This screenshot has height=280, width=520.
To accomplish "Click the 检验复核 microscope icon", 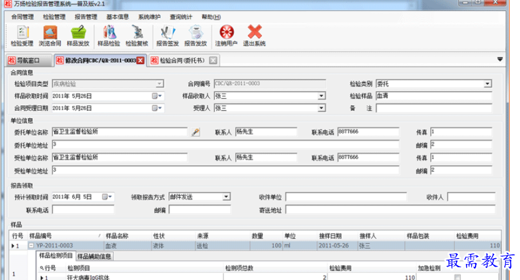I will (x=136, y=35).
